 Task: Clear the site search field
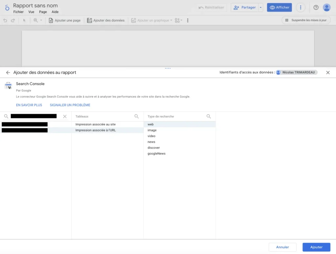[65, 116]
